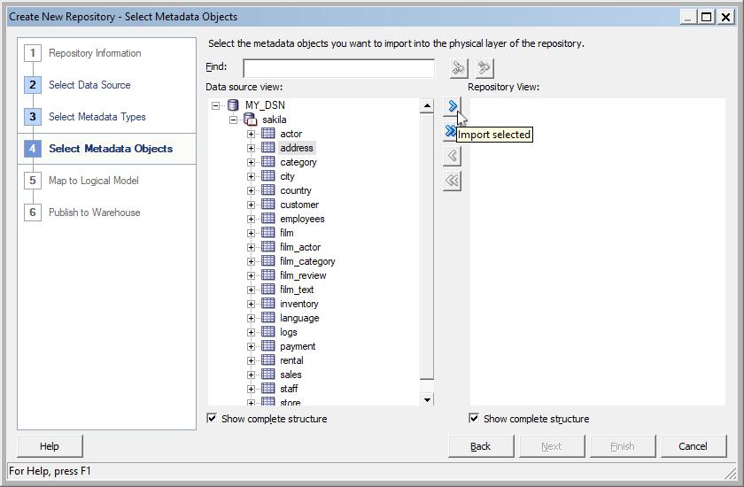The width and height of the screenshot is (744, 487).
Task: Select the country table name
Action: tap(296, 190)
